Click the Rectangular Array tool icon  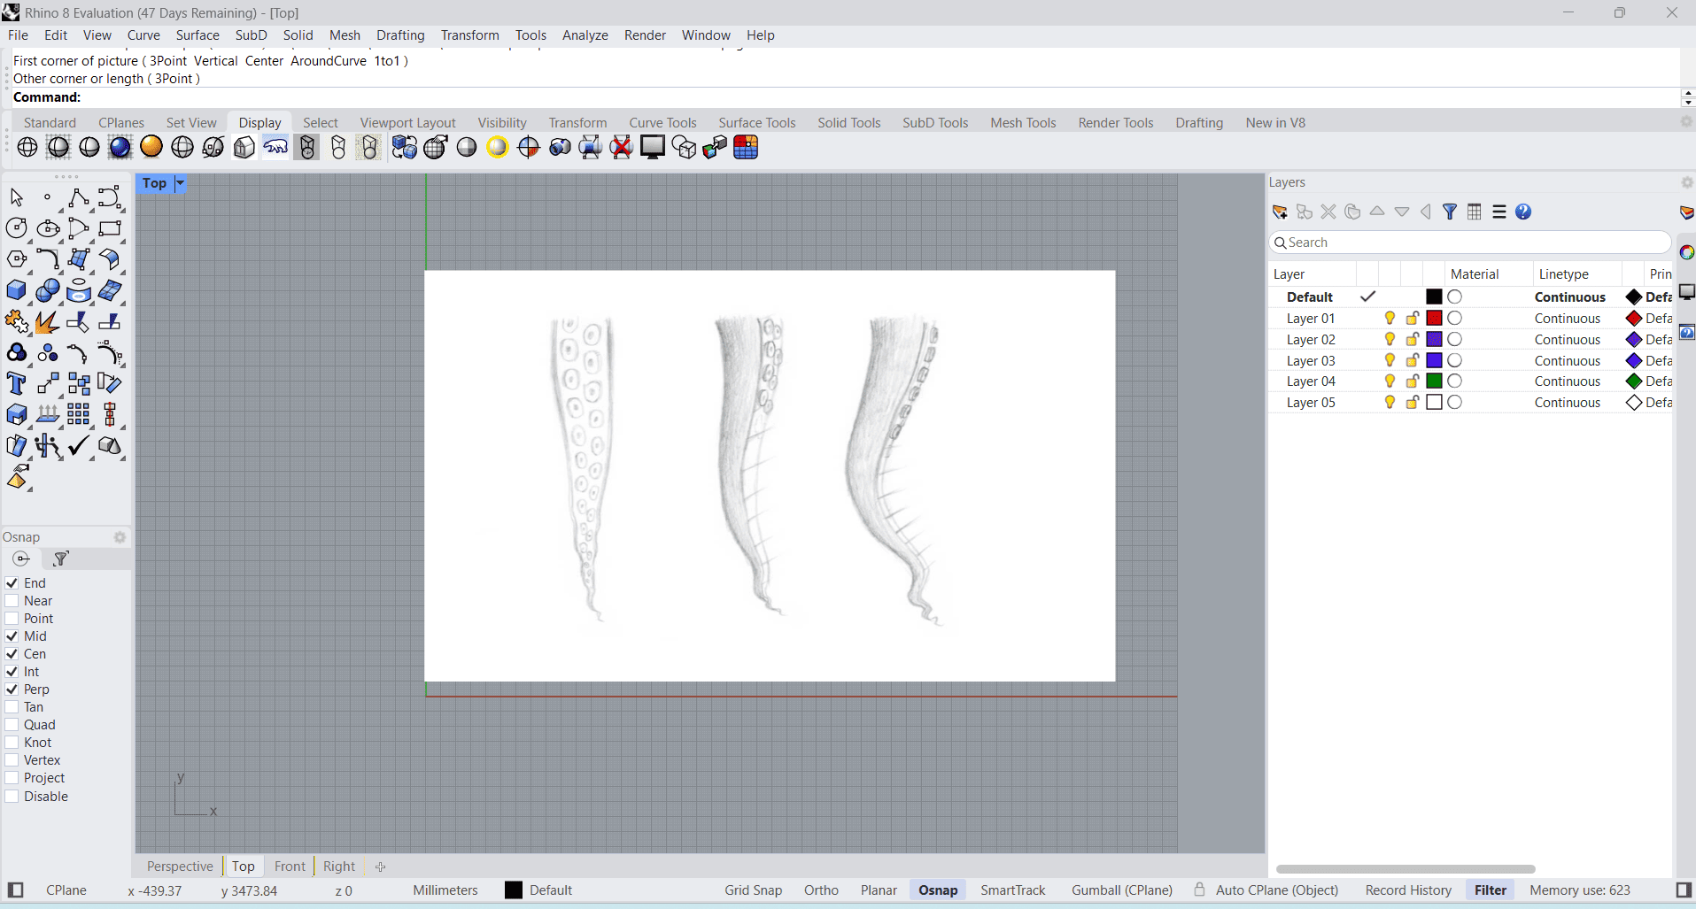[x=78, y=414]
